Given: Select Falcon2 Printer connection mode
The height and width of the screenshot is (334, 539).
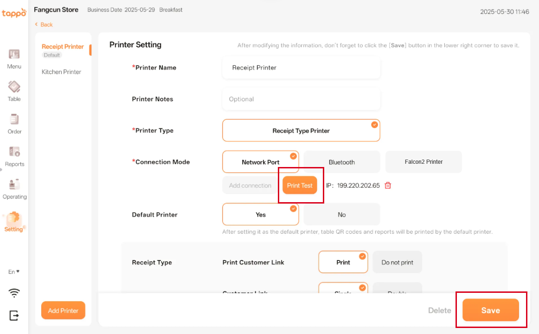Looking at the screenshot, I should coord(423,162).
